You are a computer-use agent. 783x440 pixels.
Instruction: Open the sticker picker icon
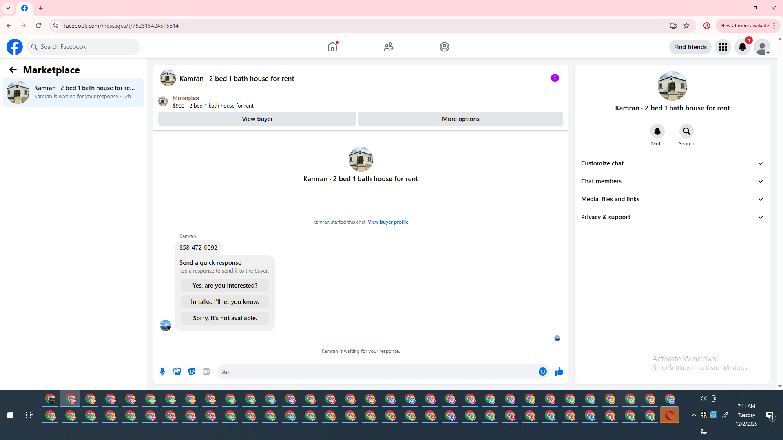point(192,372)
